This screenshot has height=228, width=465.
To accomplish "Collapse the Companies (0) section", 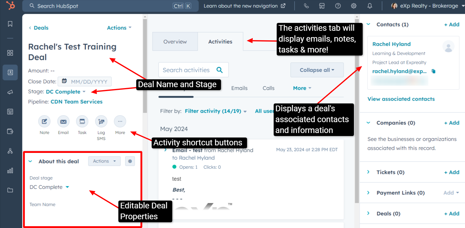I will 368,123.
